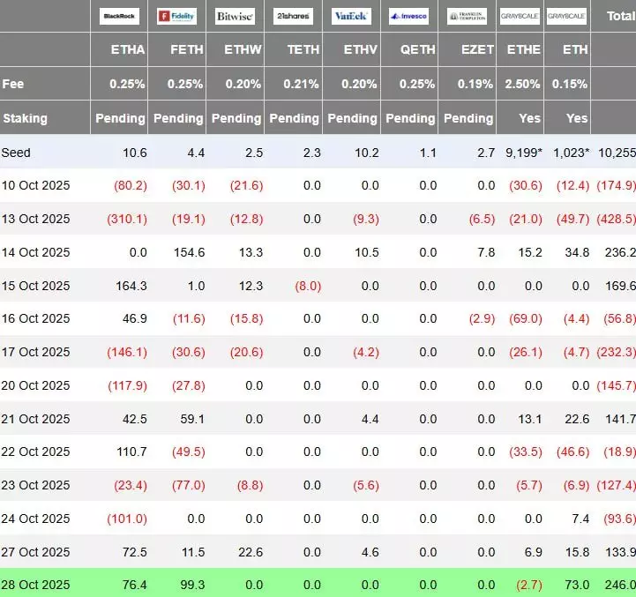
Task: Click the Total column header
Action: click(618, 17)
